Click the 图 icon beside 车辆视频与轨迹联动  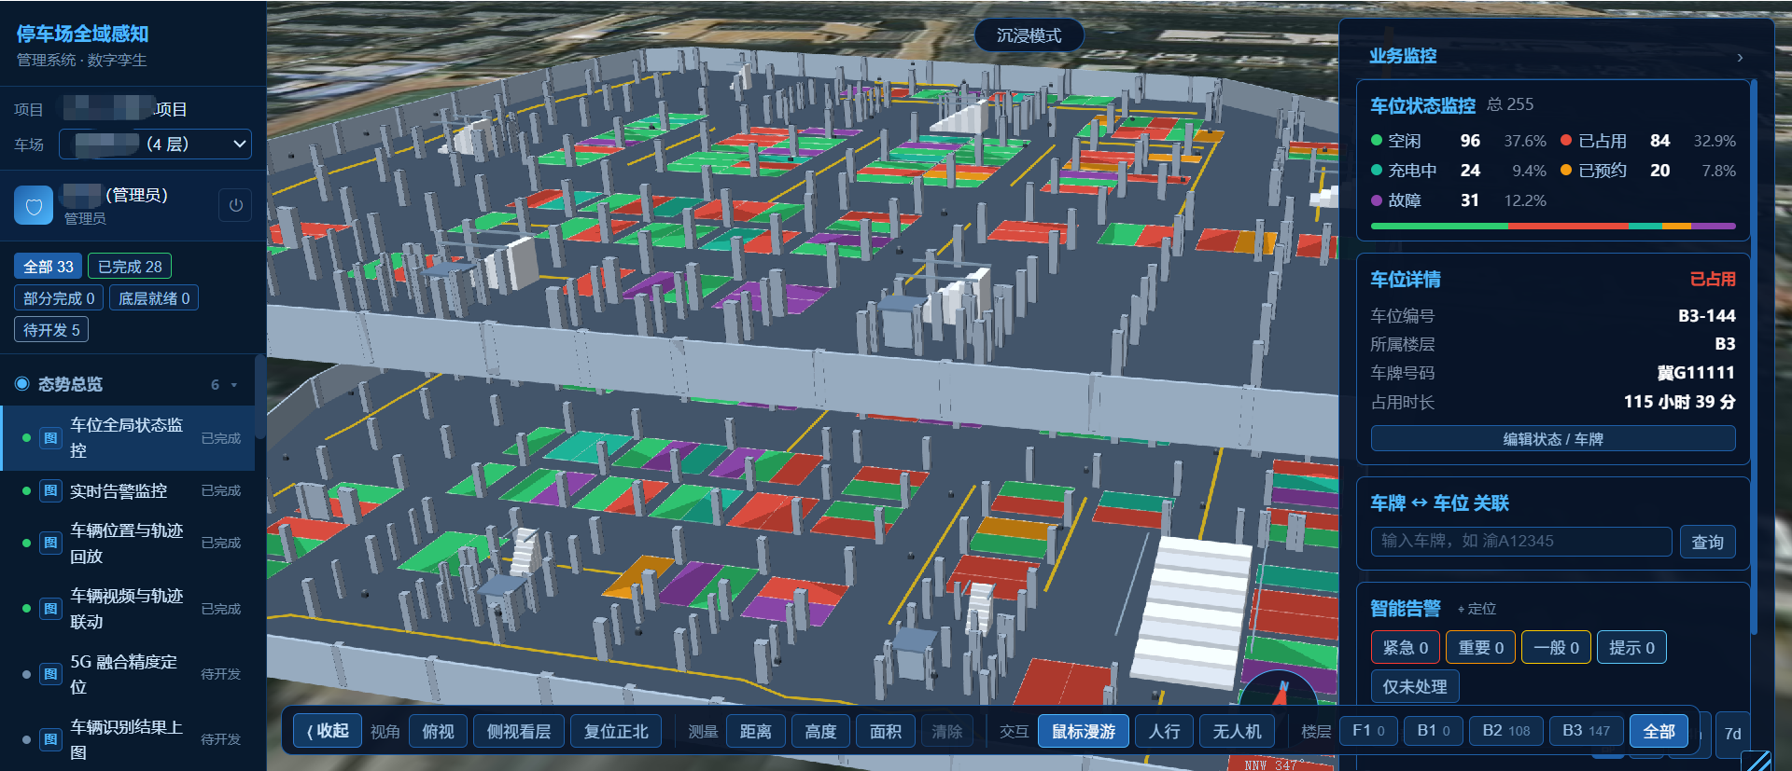pos(50,609)
